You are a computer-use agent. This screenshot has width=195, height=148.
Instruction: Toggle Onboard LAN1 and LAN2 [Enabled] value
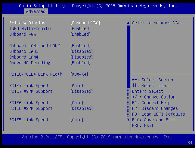80,46
